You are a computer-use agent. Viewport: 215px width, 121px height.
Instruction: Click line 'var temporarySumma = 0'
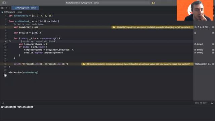[x=33, y=44]
